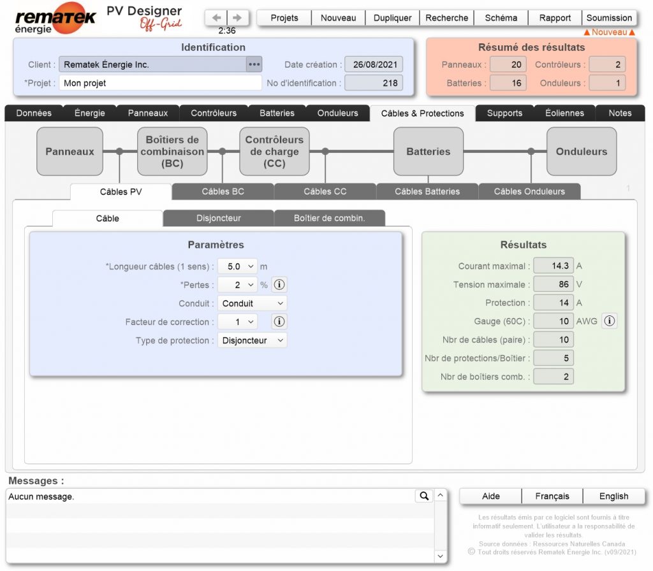Click the Projet name input field

point(160,83)
